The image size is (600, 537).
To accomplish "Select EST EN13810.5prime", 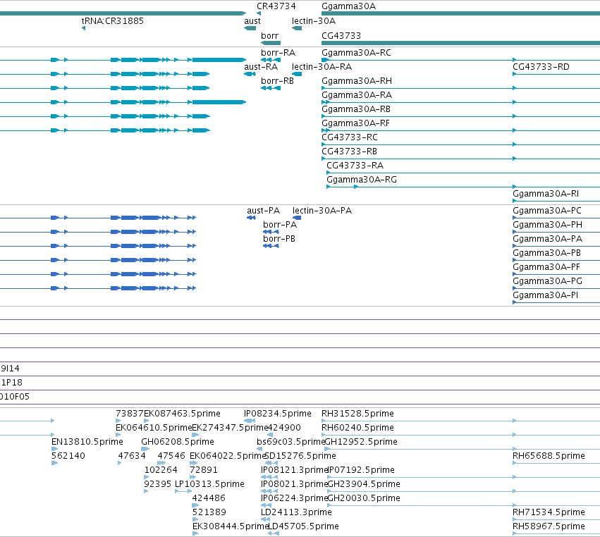I will point(87,442).
